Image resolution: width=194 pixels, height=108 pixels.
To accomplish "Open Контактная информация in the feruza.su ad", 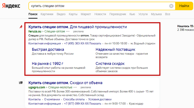I will click(x=44, y=43).
